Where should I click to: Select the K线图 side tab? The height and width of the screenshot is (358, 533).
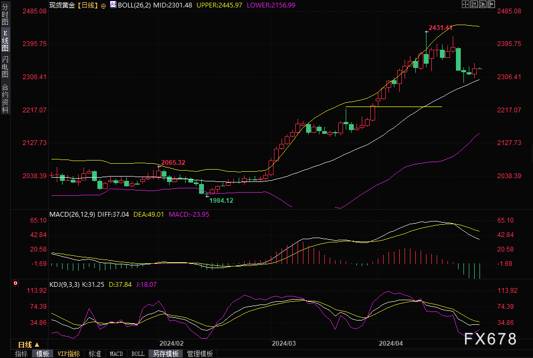point(5,41)
